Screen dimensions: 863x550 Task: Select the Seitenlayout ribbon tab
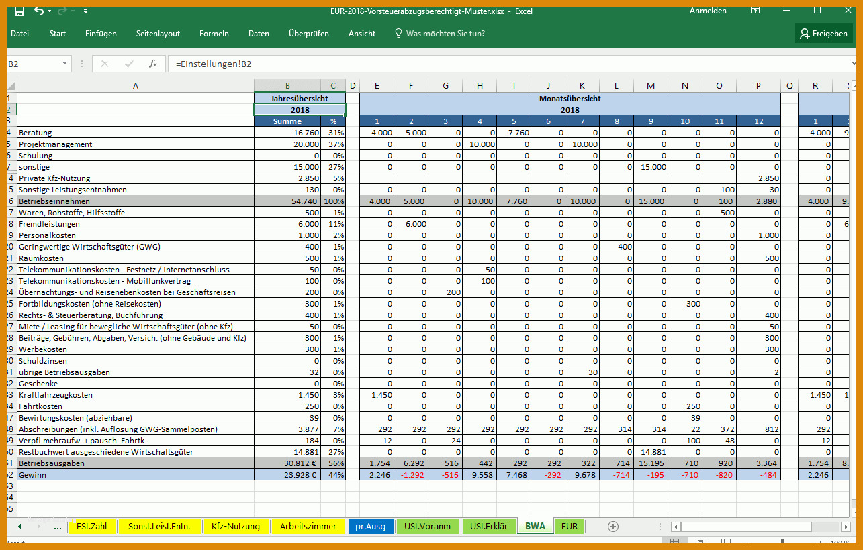click(x=158, y=34)
